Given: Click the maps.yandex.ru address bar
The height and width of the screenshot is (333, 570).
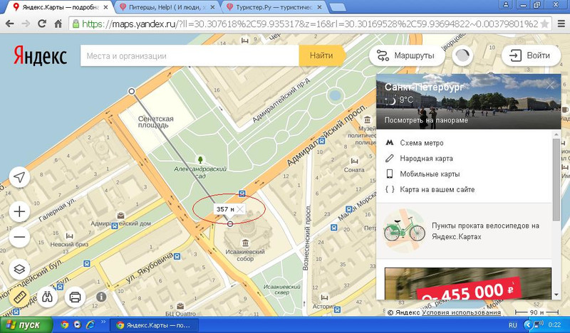Looking at the screenshot, I should 310,24.
